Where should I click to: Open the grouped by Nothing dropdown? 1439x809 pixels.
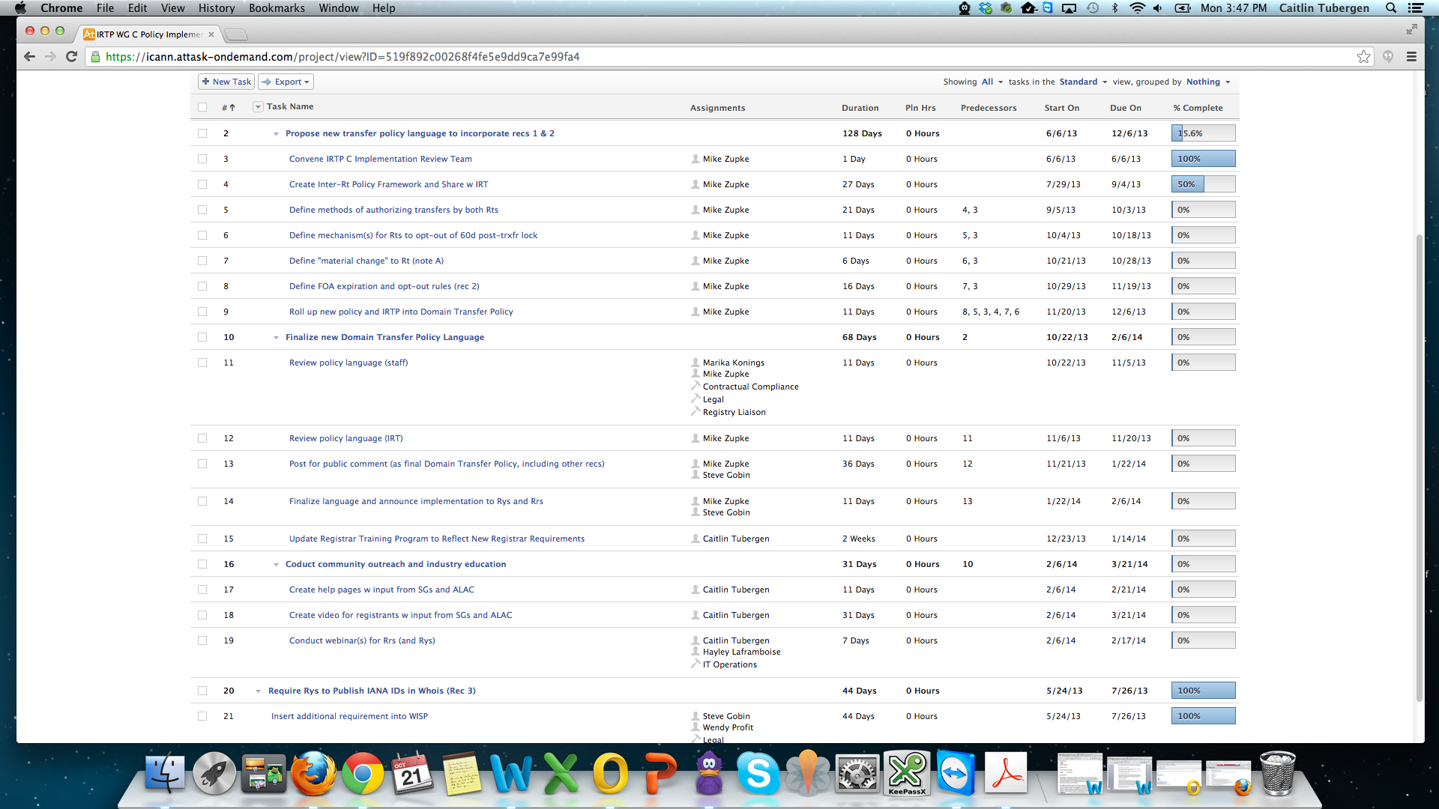(1208, 82)
